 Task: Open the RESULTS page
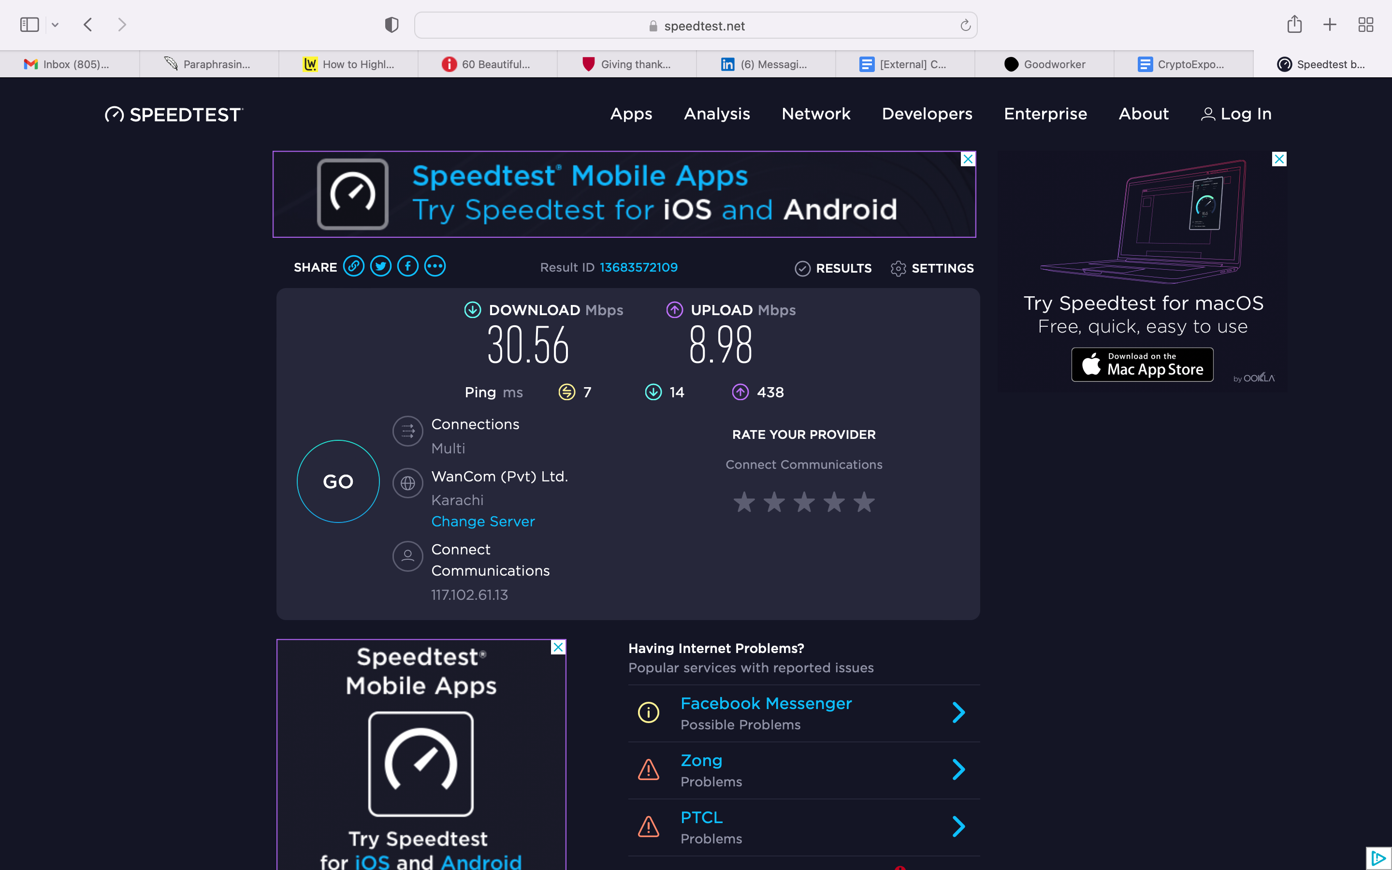(833, 268)
